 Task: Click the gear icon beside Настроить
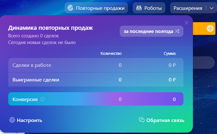(x=12, y=120)
